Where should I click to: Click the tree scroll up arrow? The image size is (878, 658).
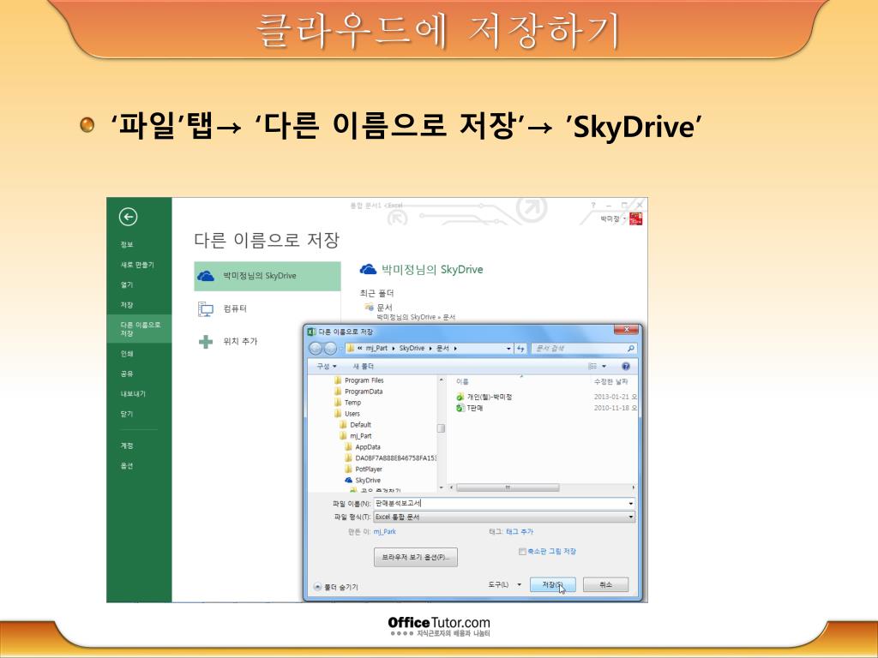442,380
